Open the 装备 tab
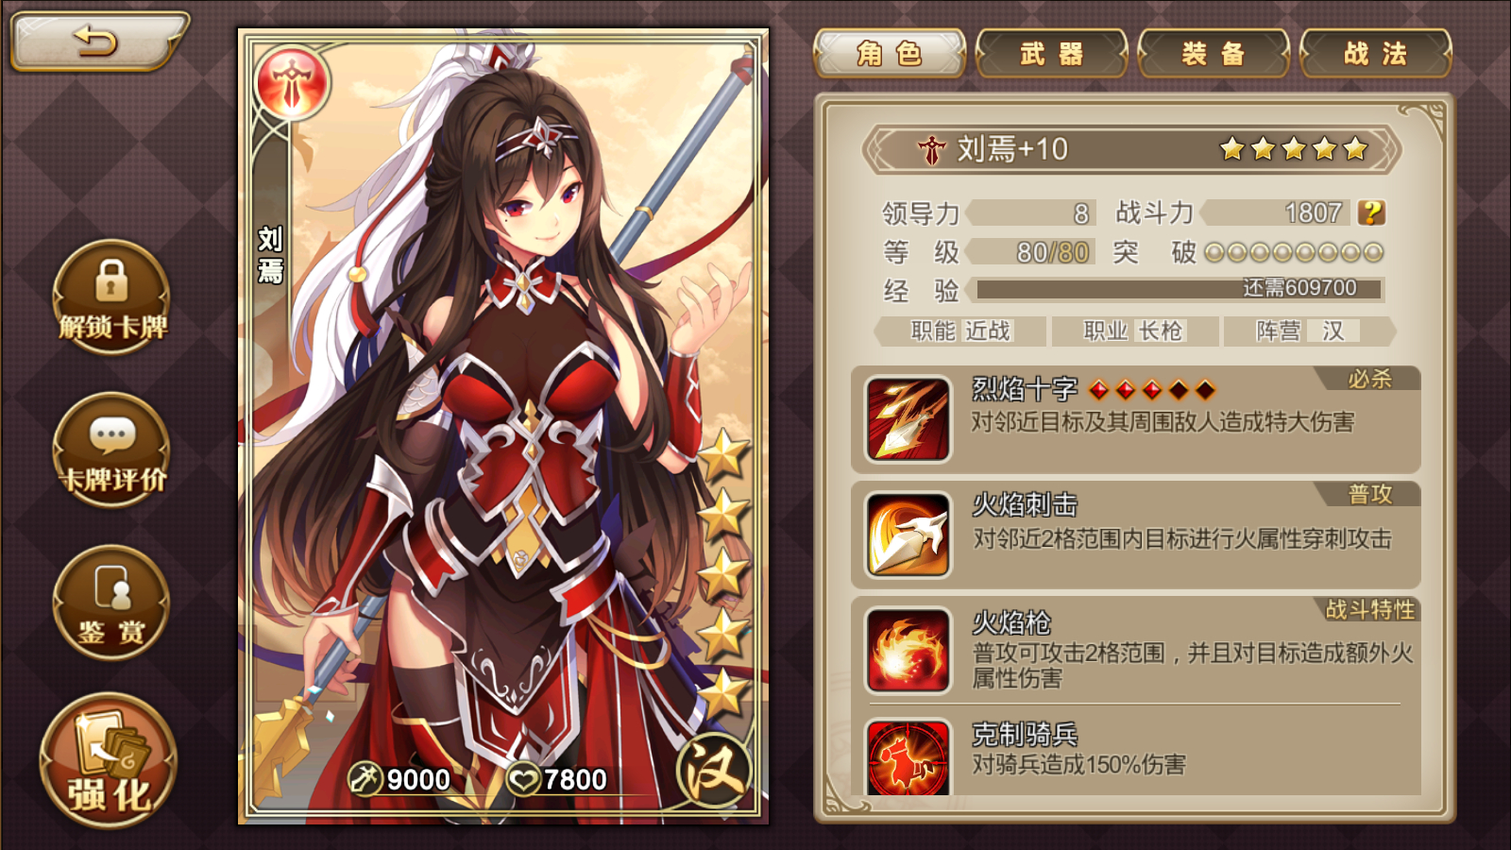The image size is (1511, 850). coord(1214,53)
